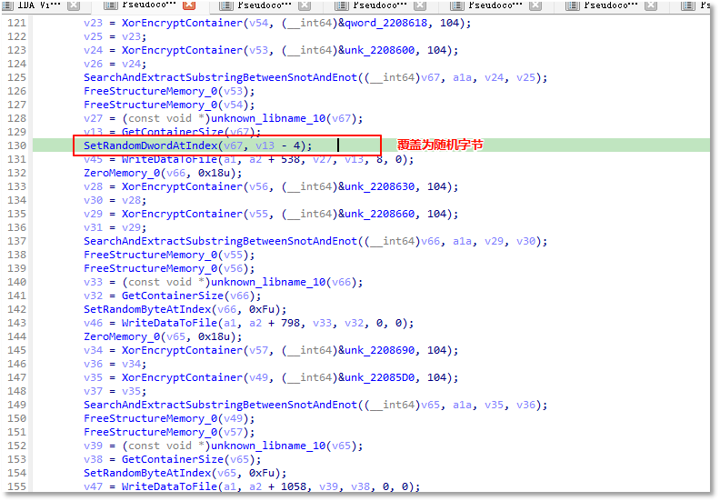Click SearchAndExtractSubstringBetweenSnotAndEnot on line 125
This screenshot has height=501, width=720.
click(220, 77)
